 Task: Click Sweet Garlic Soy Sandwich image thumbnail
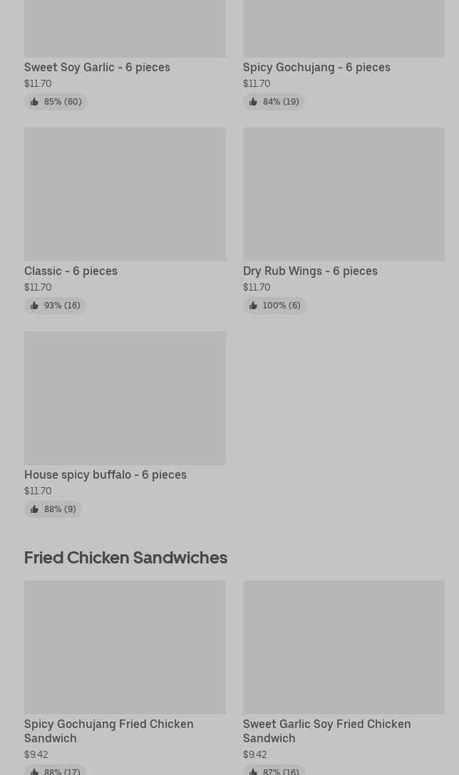point(344,647)
